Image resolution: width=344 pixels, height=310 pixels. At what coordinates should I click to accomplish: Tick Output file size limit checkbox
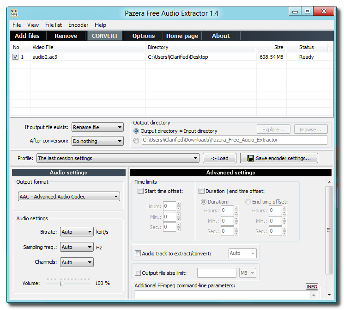(138, 273)
